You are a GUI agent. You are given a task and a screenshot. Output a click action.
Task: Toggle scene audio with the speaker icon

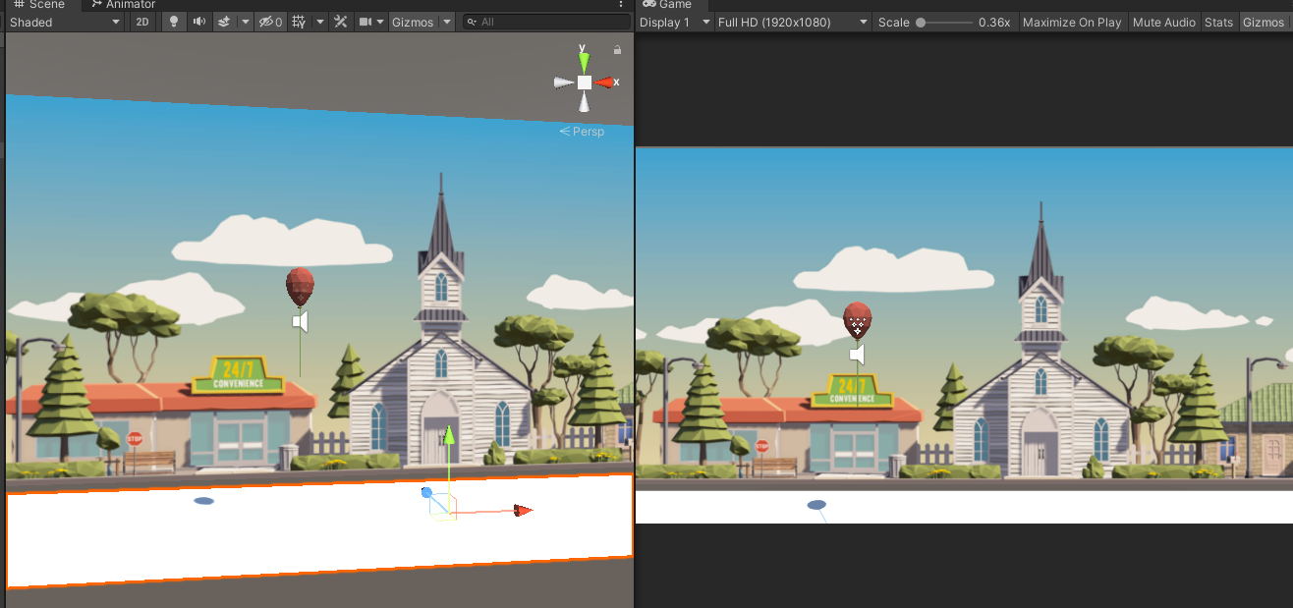pos(199,22)
